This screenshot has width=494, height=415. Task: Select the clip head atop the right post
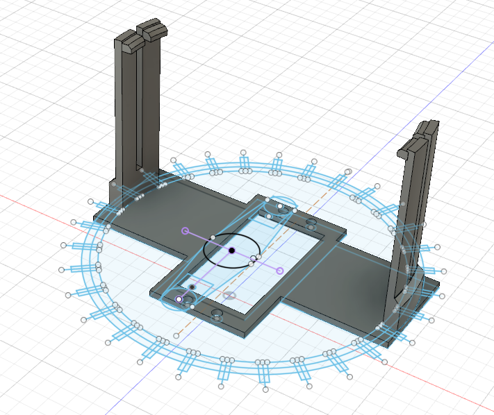tap(419, 138)
